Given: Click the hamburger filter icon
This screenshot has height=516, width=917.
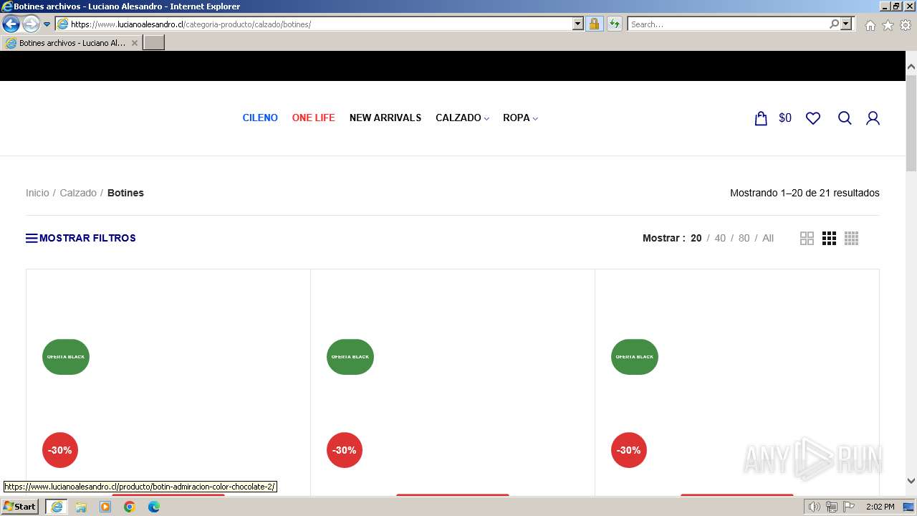Looking at the screenshot, I should 32,238.
